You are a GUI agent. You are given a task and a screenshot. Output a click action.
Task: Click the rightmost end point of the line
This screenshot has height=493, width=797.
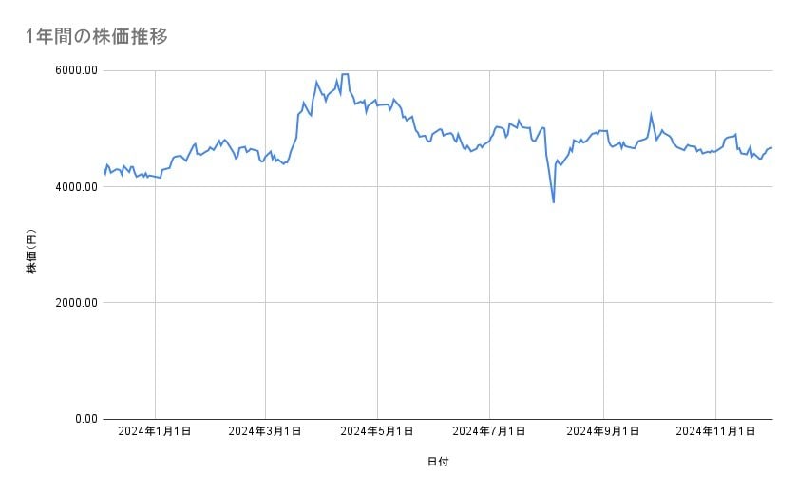pyautogui.click(x=771, y=147)
